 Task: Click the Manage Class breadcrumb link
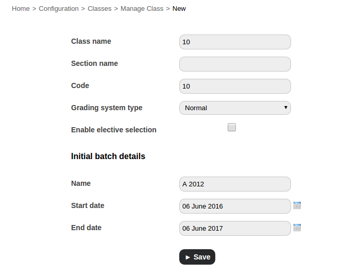pos(142,9)
